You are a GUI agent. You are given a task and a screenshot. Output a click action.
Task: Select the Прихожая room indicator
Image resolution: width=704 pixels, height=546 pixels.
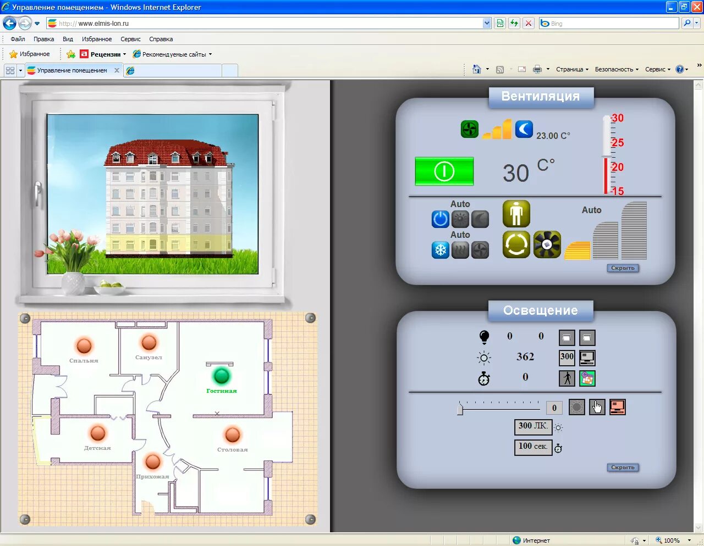click(x=152, y=462)
